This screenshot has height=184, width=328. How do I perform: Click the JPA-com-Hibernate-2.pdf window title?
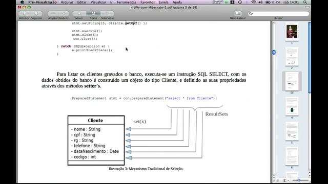pyautogui.click(x=166, y=8)
